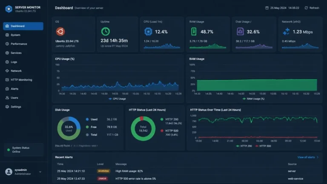This screenshot has height=184, width=327.
Task: Open the Services page
Action: [23, 53]
